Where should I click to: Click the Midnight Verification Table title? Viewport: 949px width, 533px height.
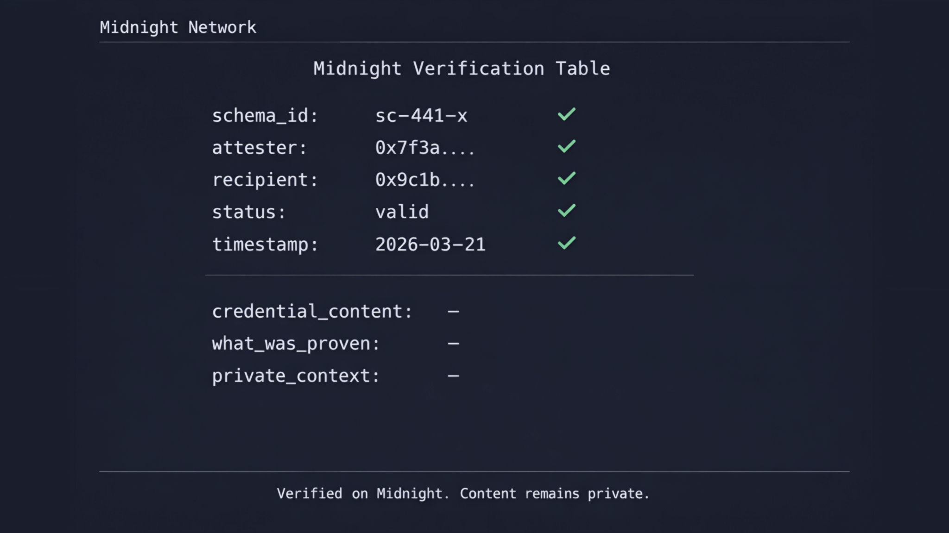point(462,69)
